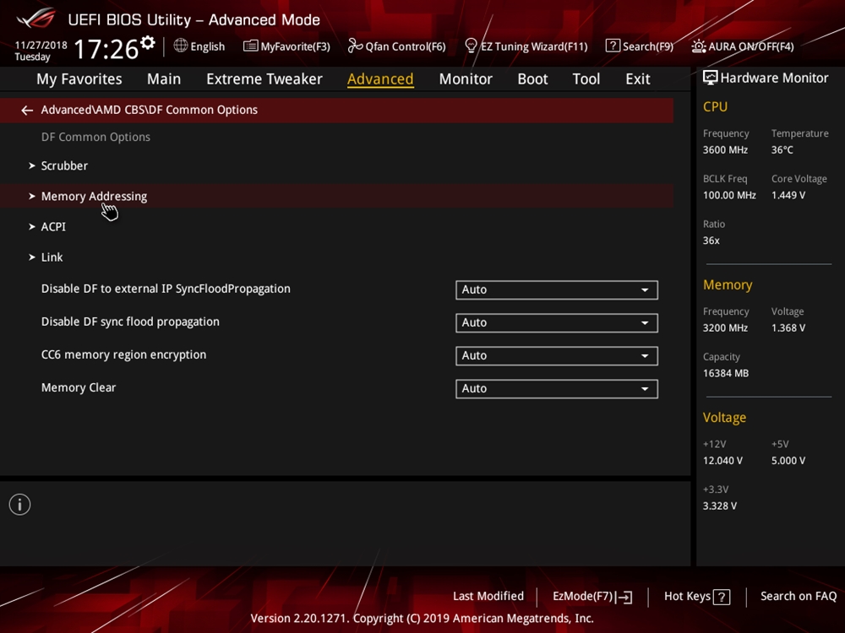Click the DF Common Options heading
This screenshot has height=633, width=845.
pyautogui.click(x=95, y=138)
